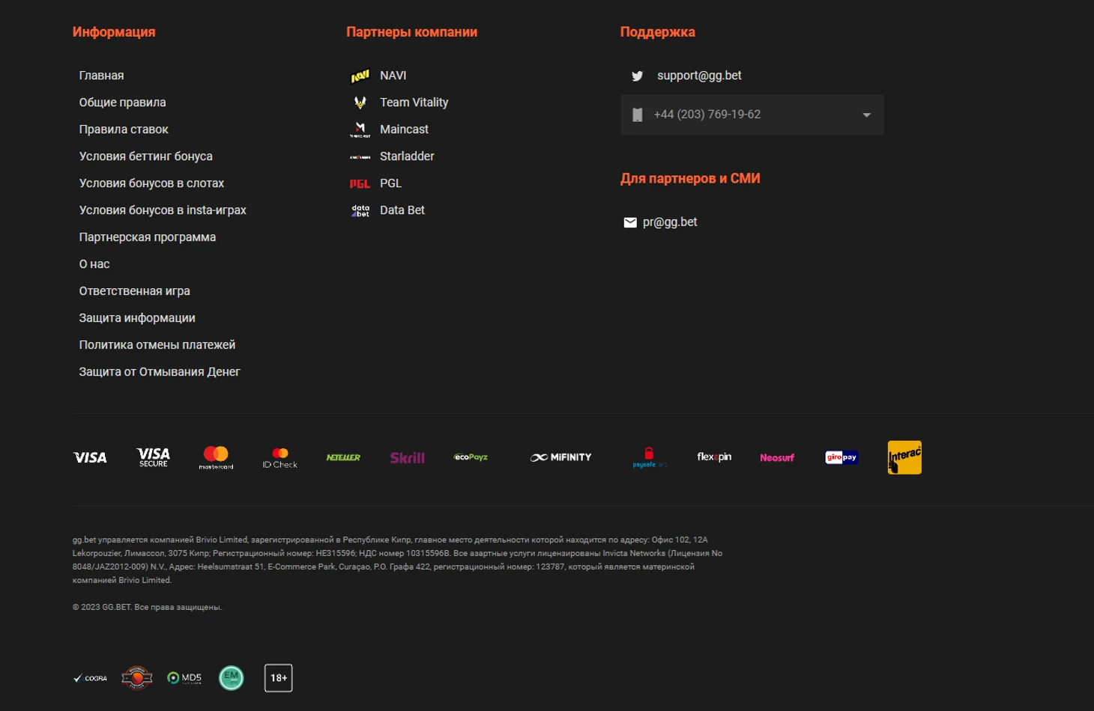Click the giropay payment logo
Image resolution: width=1094 pixels, height=711 pixels.
tap(841, 457)
